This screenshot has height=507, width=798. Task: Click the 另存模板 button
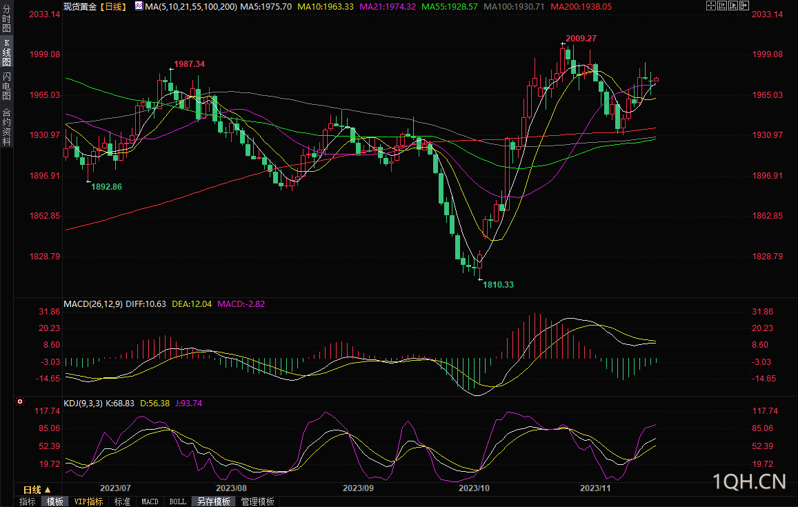[213, 501]
